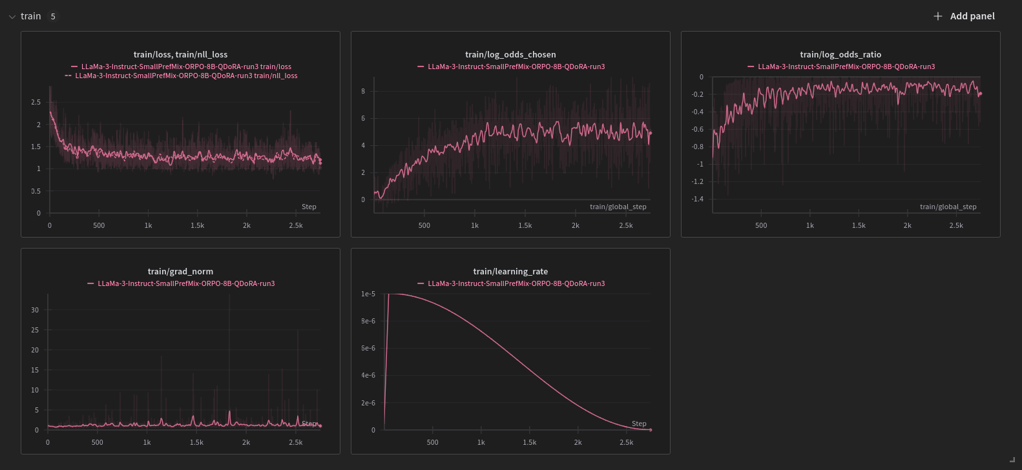1022x470 pixels.
Task: Click the 30 y-axis tick in grad_norm chart
Action: click(x=35, y=310)
